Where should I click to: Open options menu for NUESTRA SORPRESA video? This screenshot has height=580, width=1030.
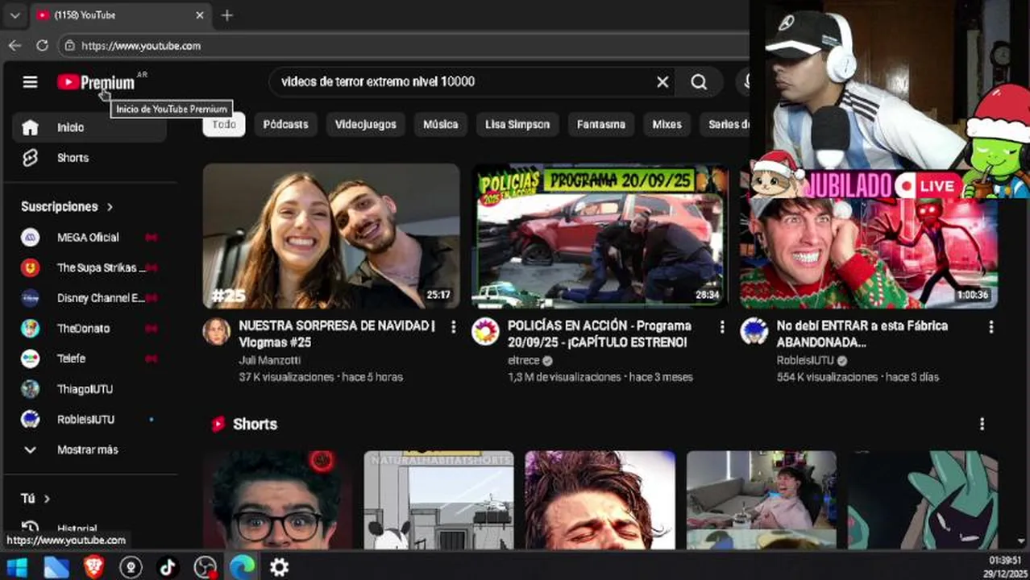(x=454, y=327)
